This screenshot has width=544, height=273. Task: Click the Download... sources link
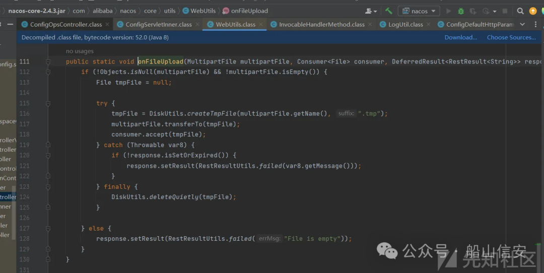pyautogui.click(x=461, y=37)
